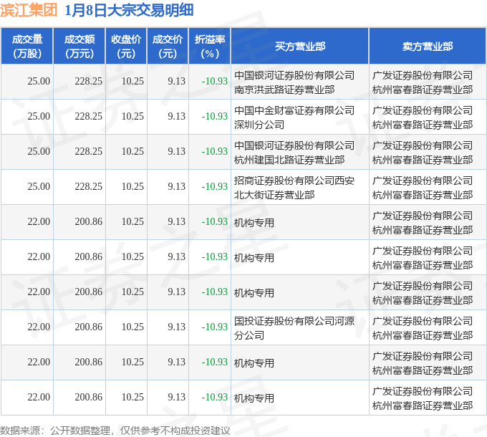Click the 滨江集团 title text

29,11
